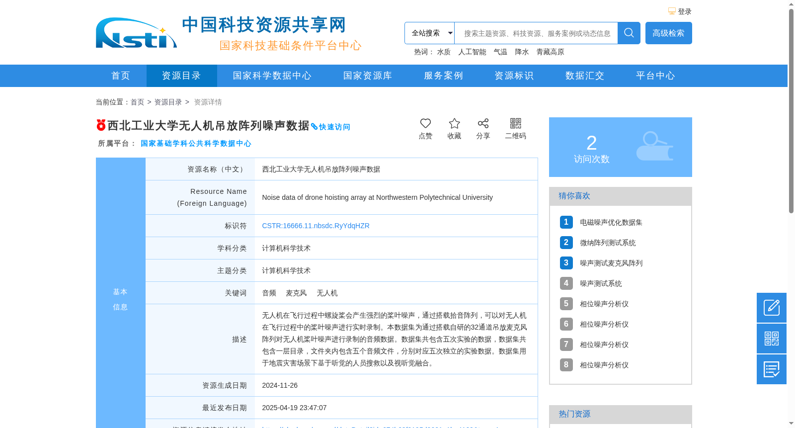Open the floating checklist survey button
The width and height of the screenshot is (795, 428).
pos(772,369)
